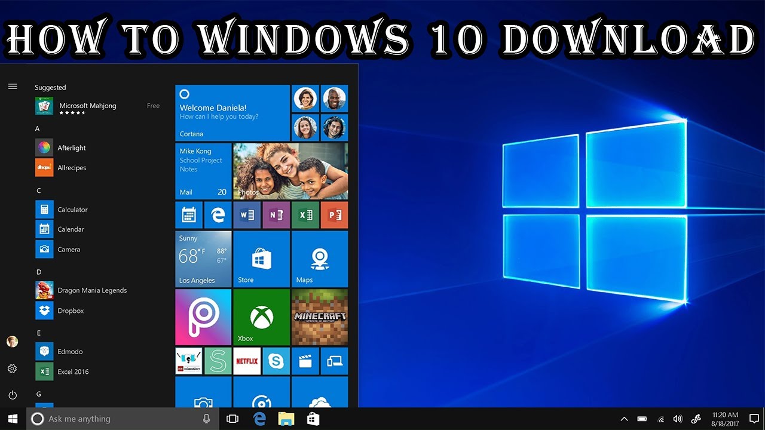Screen dimensions: 765x430
Task: Open the Cortana Welcome Daniela tile
Action: click(x=232, y=112)
